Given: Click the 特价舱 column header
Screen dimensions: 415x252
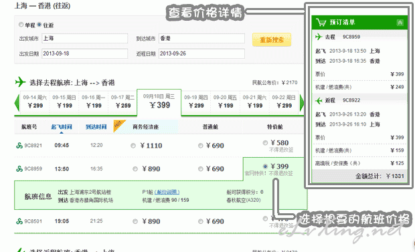Looking at the screenshot, I should (x=274, y=127).
